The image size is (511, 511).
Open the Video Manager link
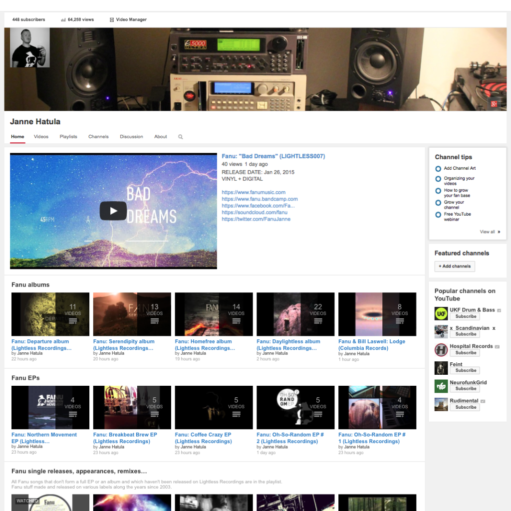coord(131,19)
